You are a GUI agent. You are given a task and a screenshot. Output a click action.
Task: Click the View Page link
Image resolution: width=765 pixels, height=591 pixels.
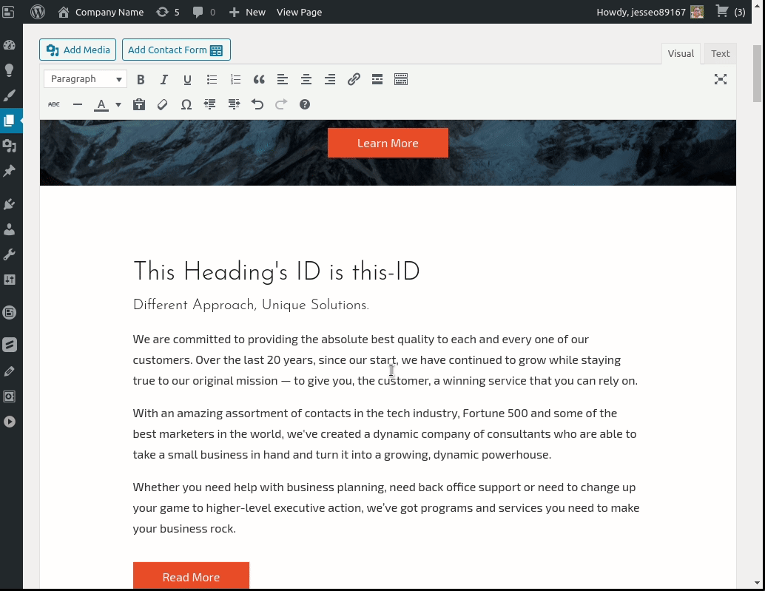pos(299,12)
